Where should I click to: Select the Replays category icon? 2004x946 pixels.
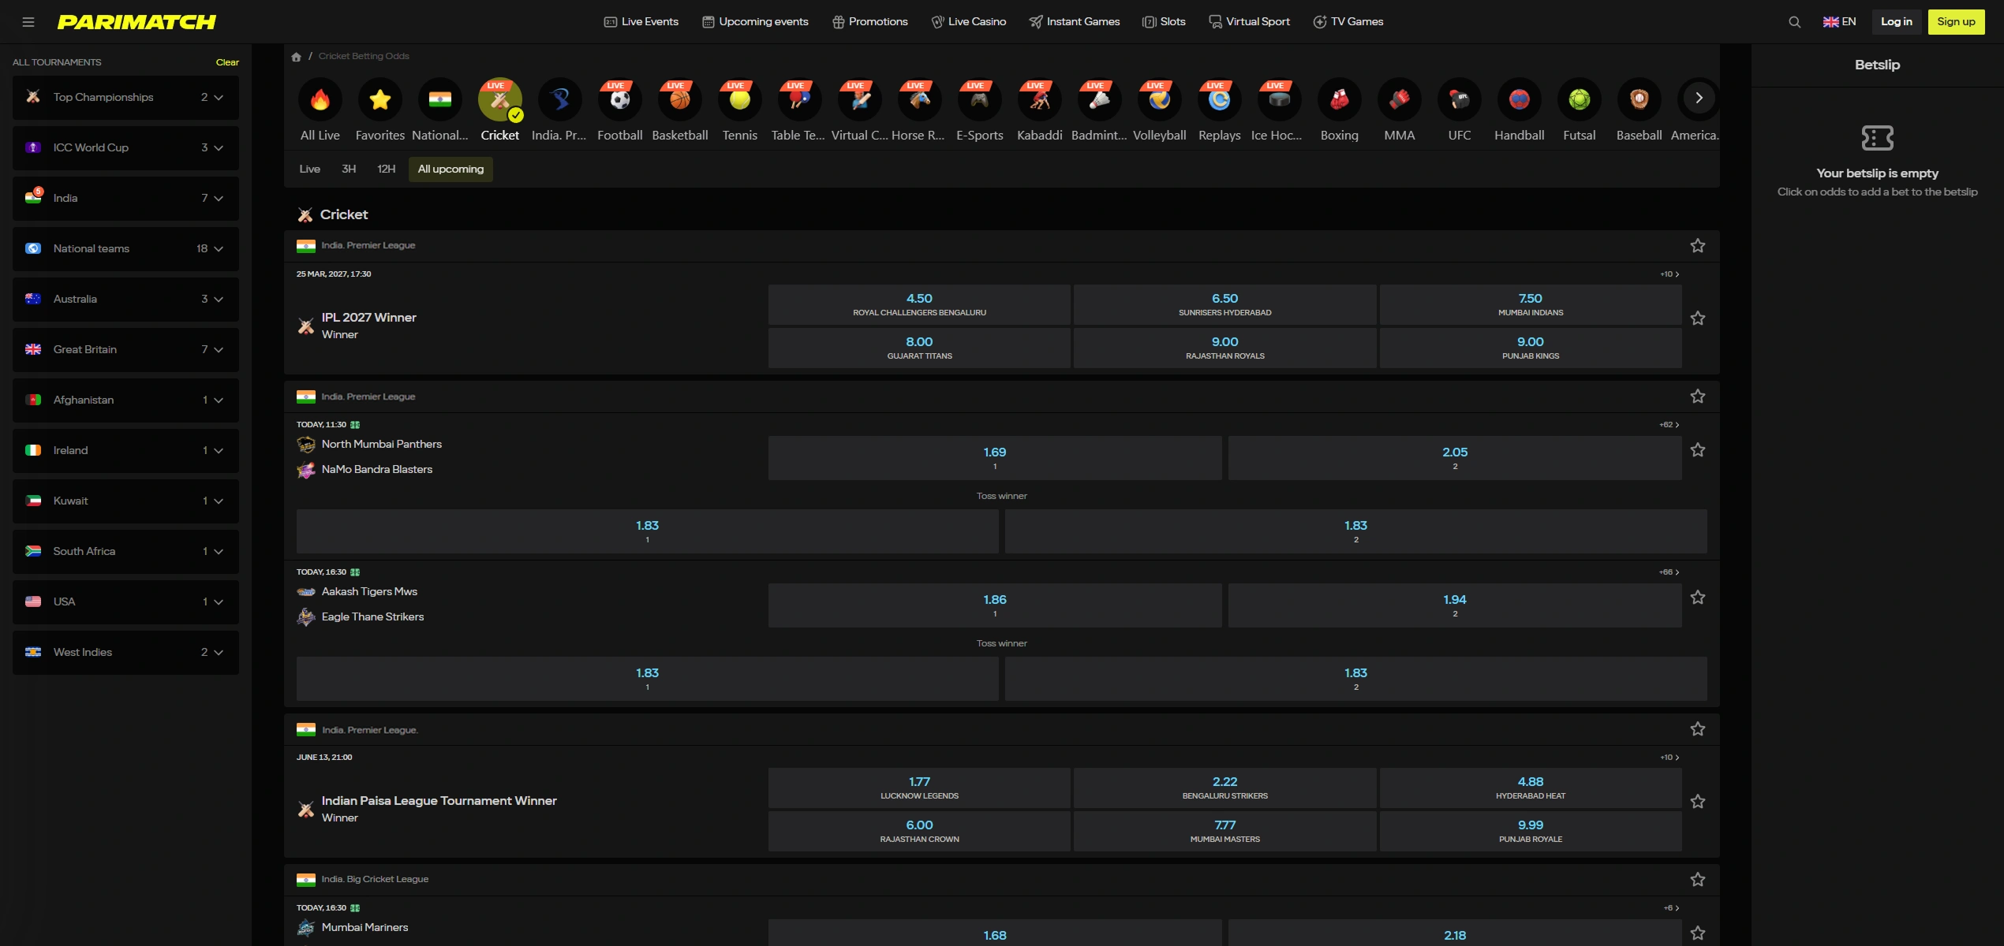(x=1220, y=99)
